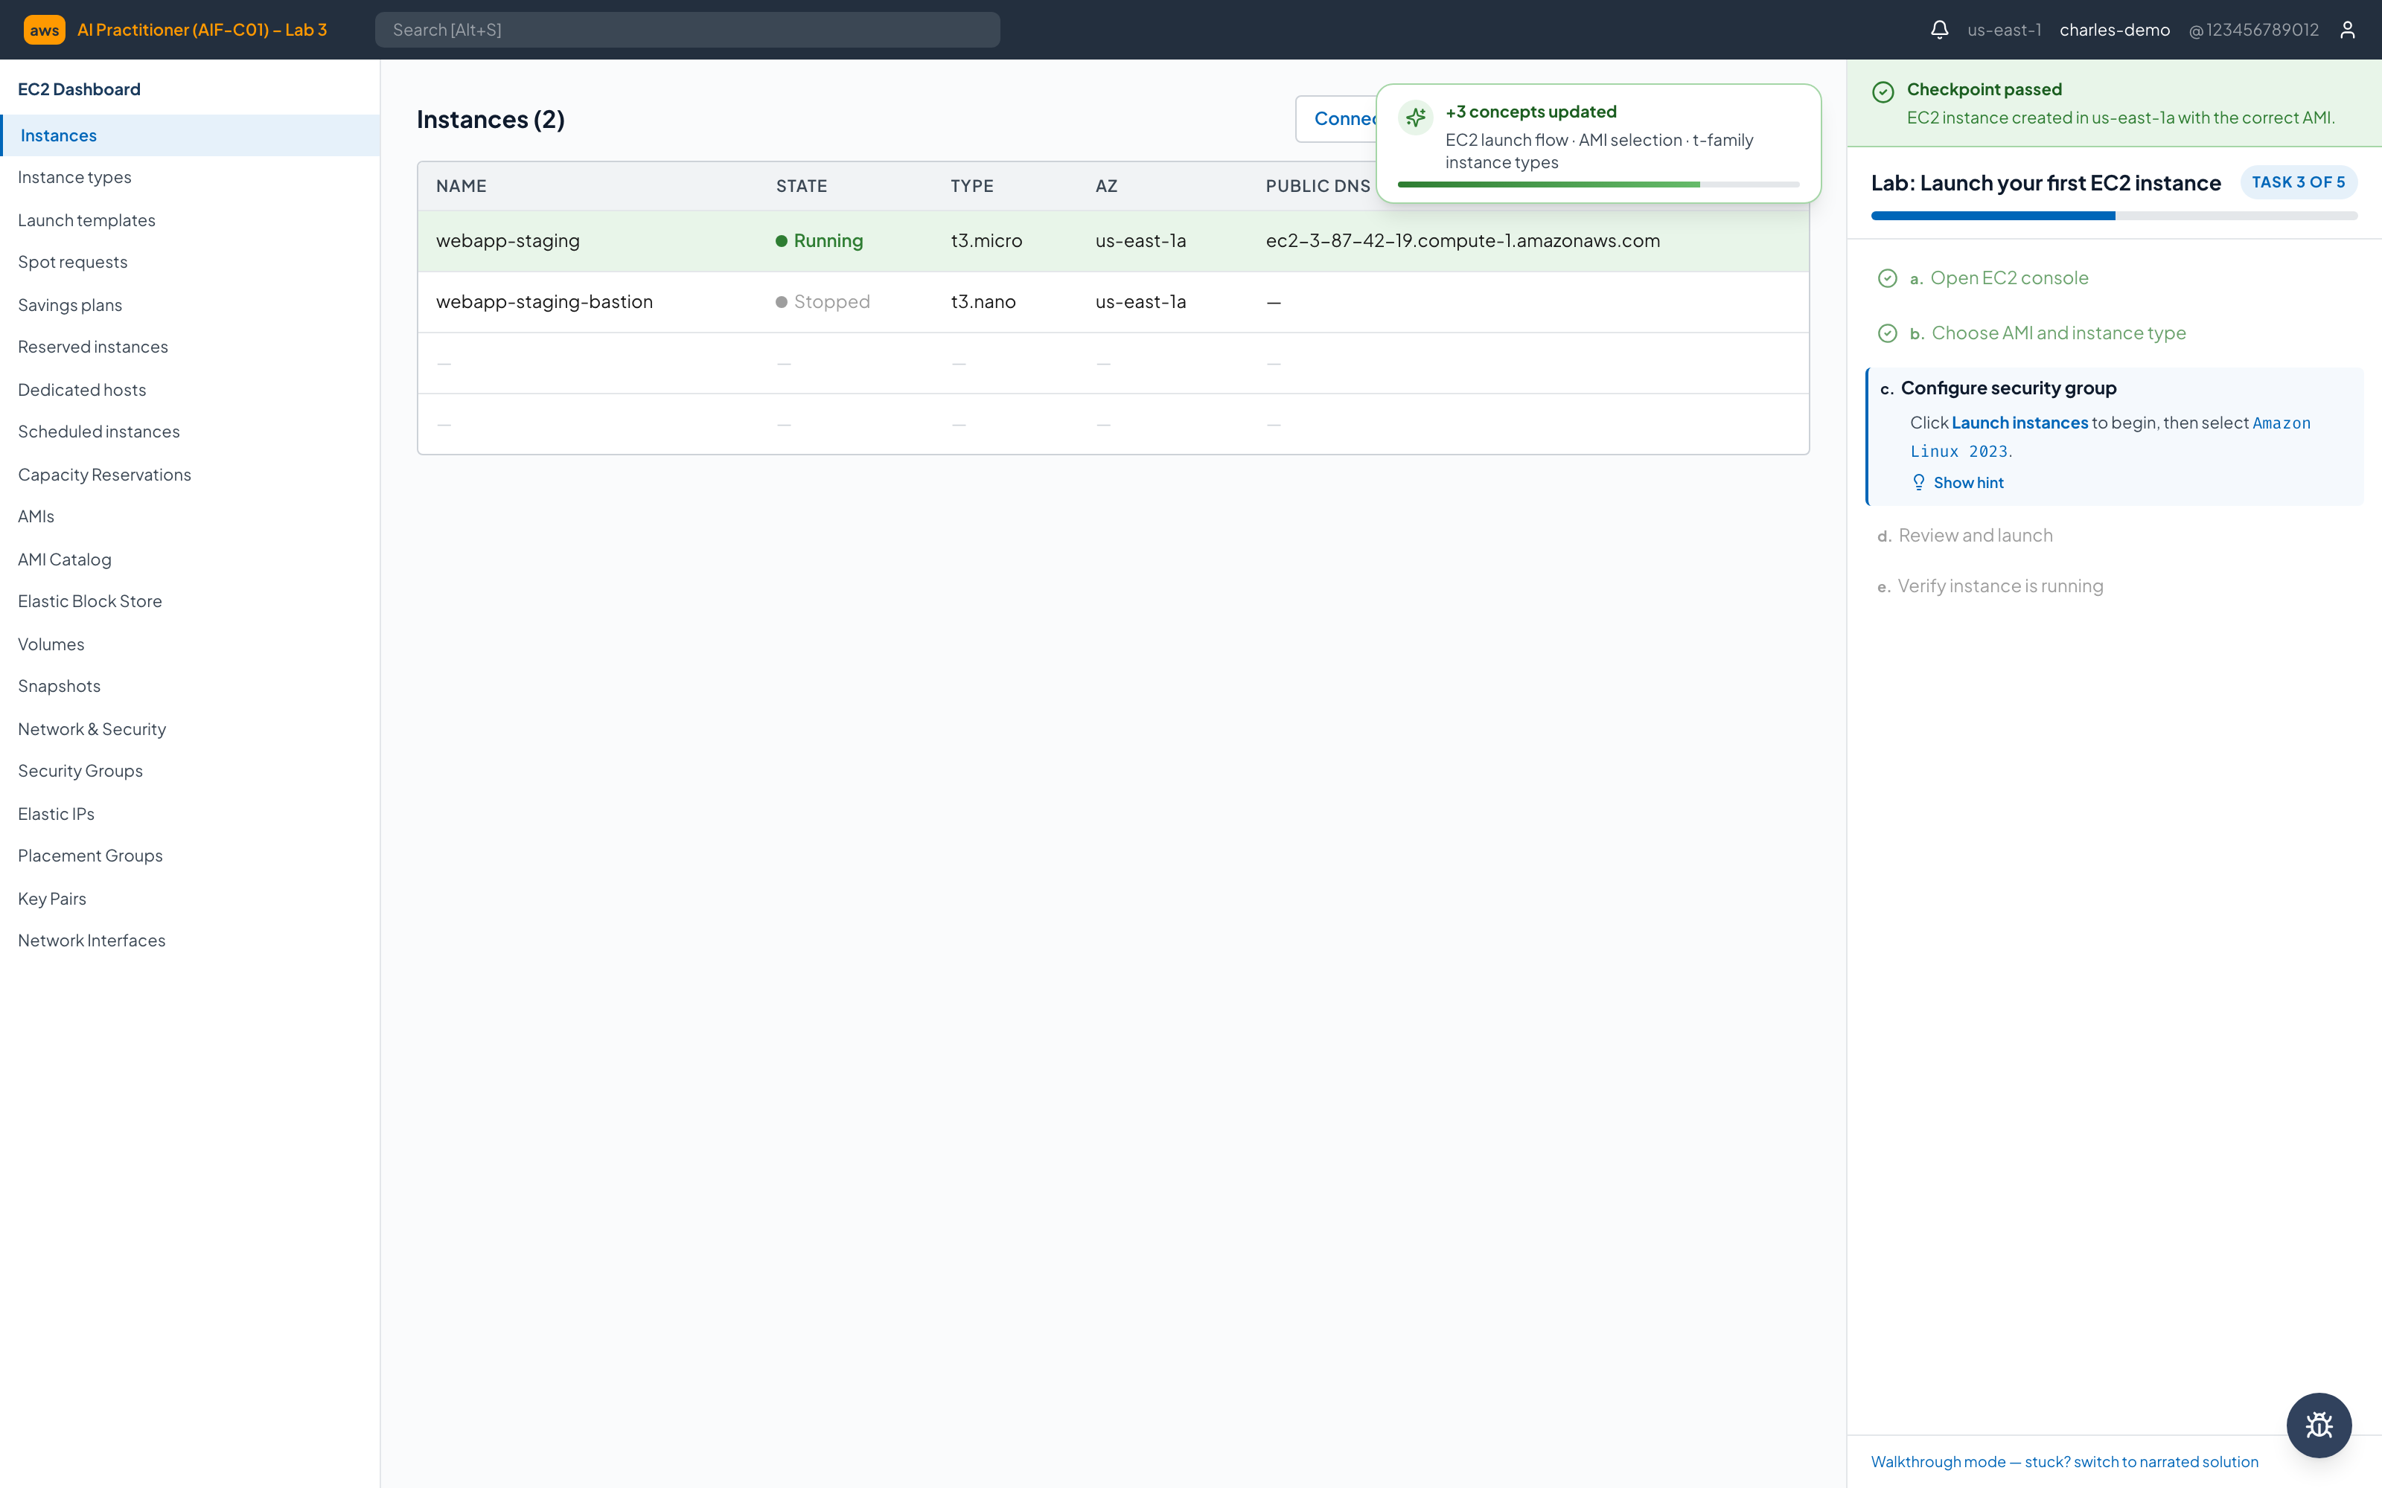Click the completed check for Open EC2 console
The height and width of the screenshot is (1488, 2382).
[x=1887, y=278]
